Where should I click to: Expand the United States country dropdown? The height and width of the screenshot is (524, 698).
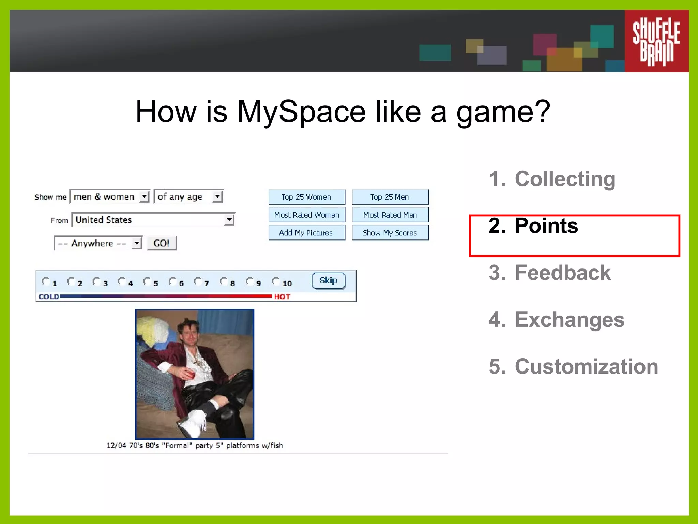153,220
